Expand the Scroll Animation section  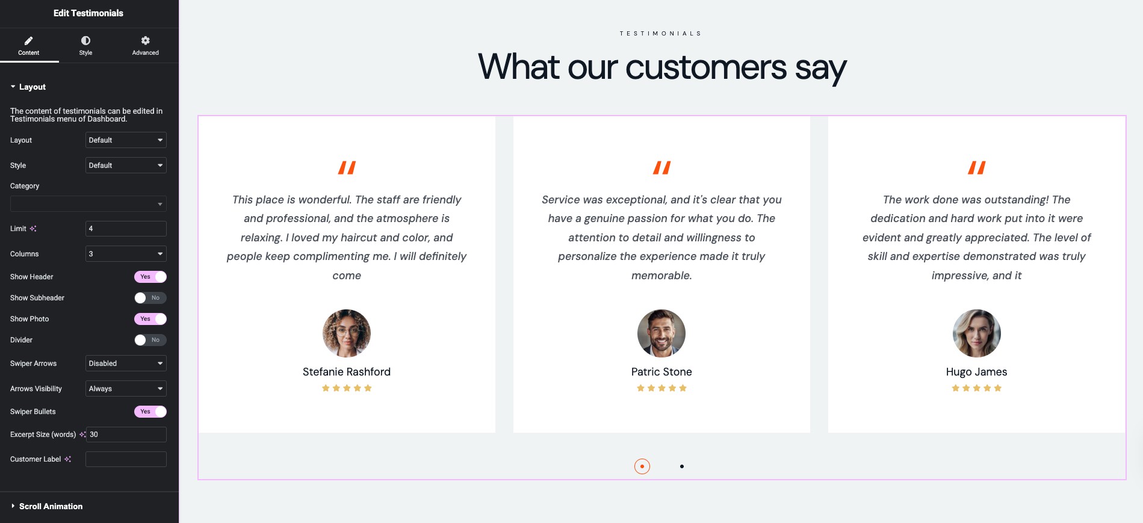(x=51, y=506)
